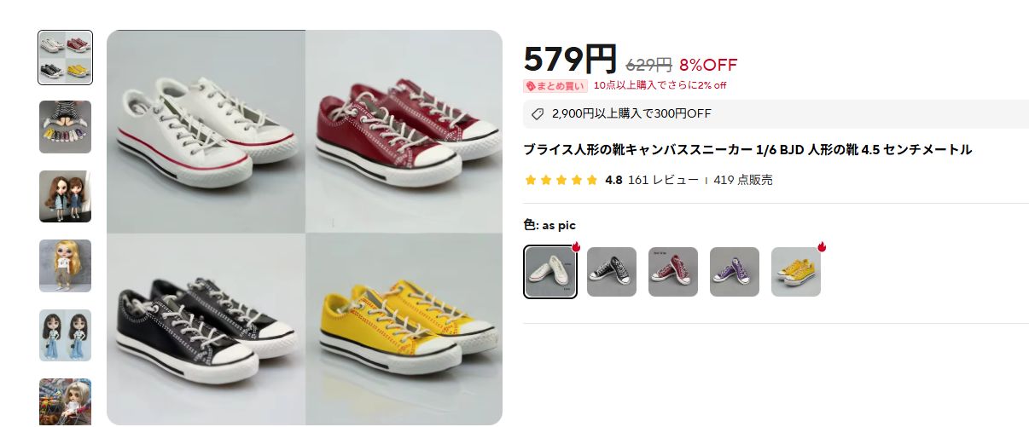This screenshot has height=427, width=1029.
Task: Click the coupon tag icon
Action: click(537, 113)
